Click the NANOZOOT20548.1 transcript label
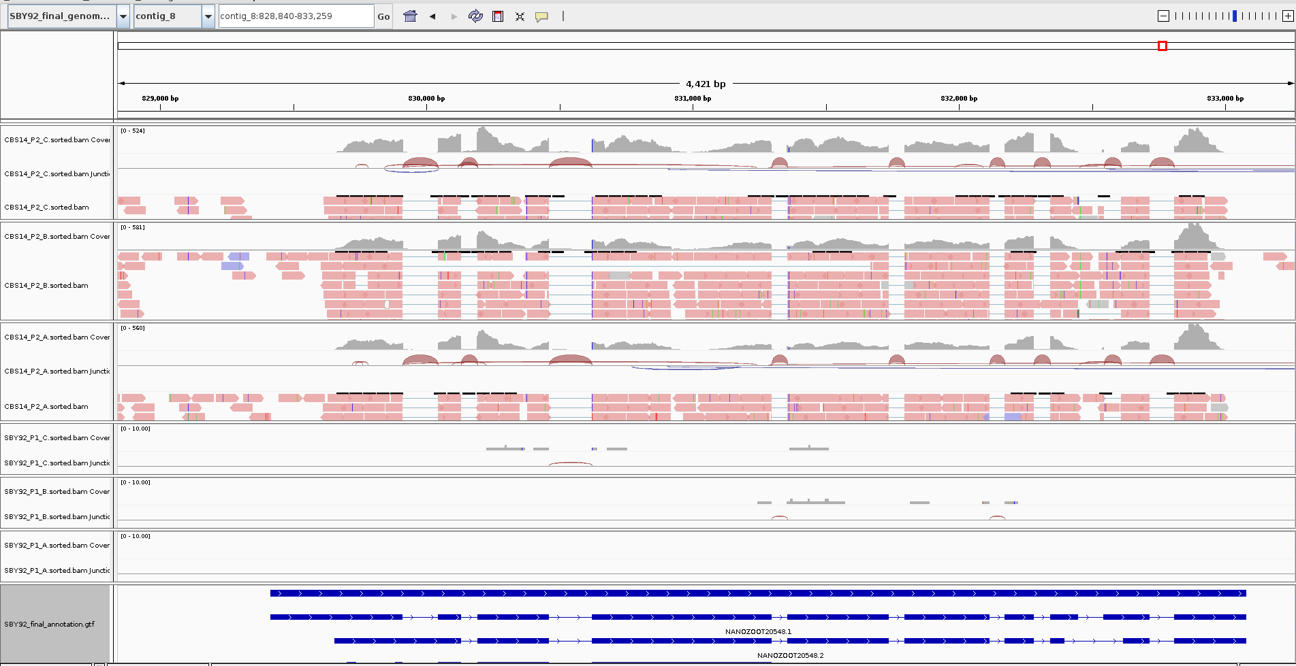This screenshot has height=666, width=1296. [758, 632]
